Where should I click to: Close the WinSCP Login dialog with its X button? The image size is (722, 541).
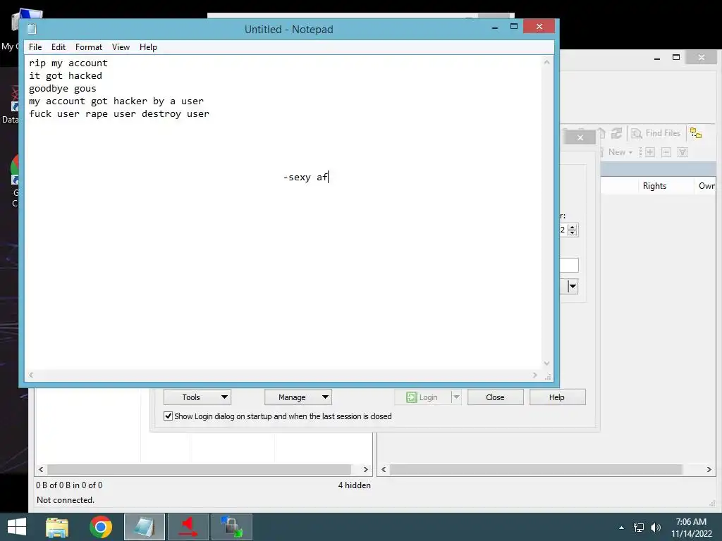pyautogui.click(x=580, y=137)
